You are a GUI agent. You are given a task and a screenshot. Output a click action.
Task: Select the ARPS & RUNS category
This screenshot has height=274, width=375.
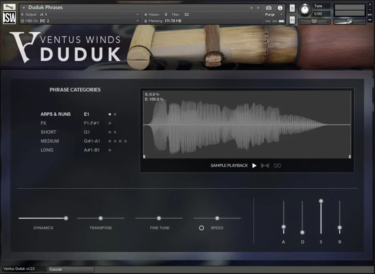56,114
